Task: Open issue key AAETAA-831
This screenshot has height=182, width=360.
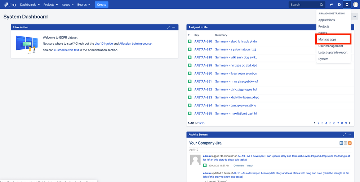Action: click(x=203, y=81)
